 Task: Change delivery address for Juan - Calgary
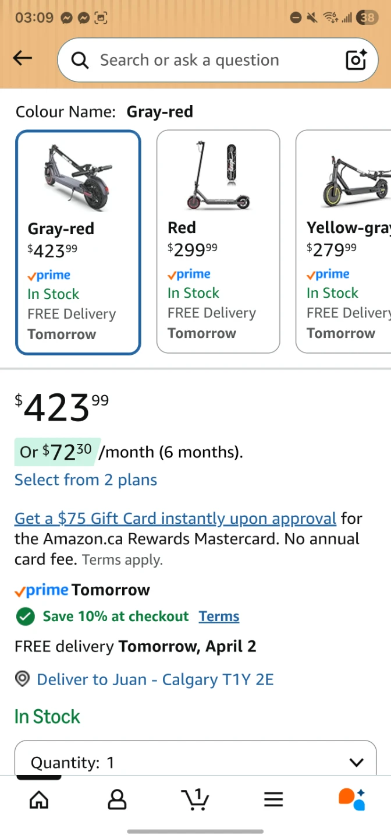tap(155, 679)
